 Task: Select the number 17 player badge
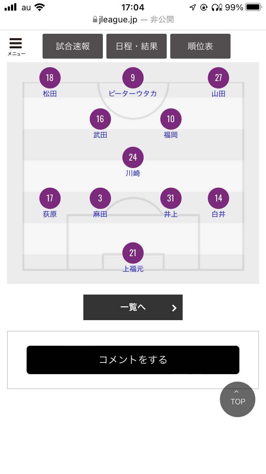pos(50,198)
